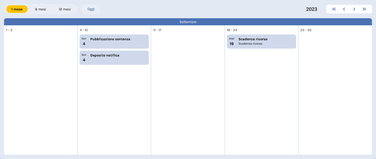
Task: Select the week 25 - 30 label
Action: (x=306, y=30)
